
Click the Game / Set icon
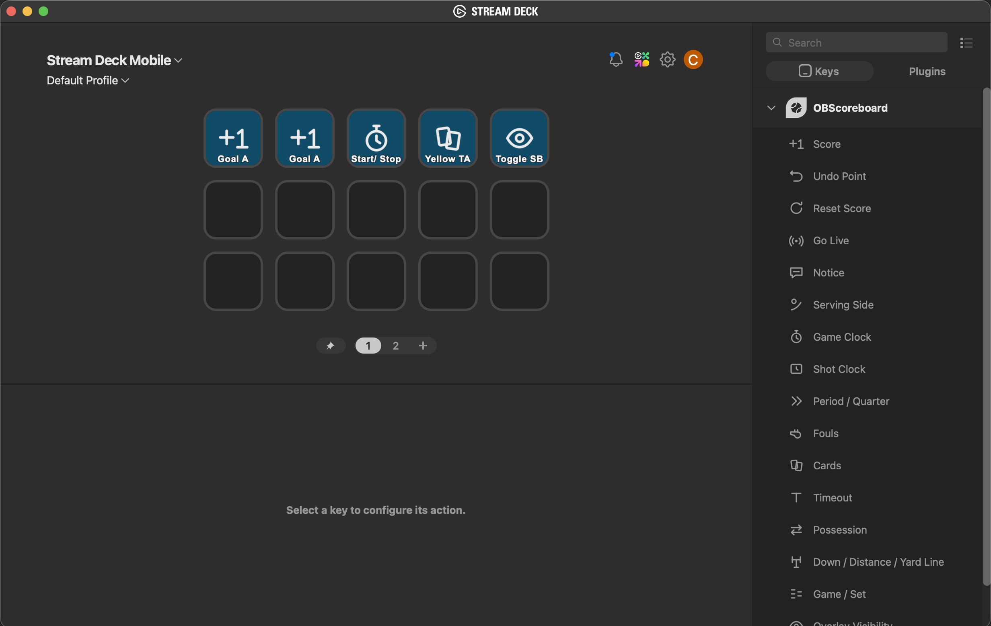point(796,594)
